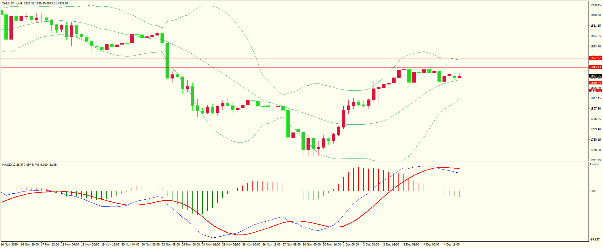Select the red 1830.44 price level tag
Viewport: 603px width, 248px height.
click(x=595, y=83)
